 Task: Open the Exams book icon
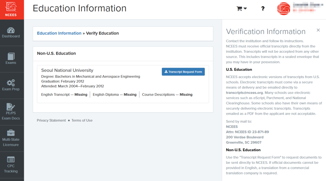[x=11, y=56]
